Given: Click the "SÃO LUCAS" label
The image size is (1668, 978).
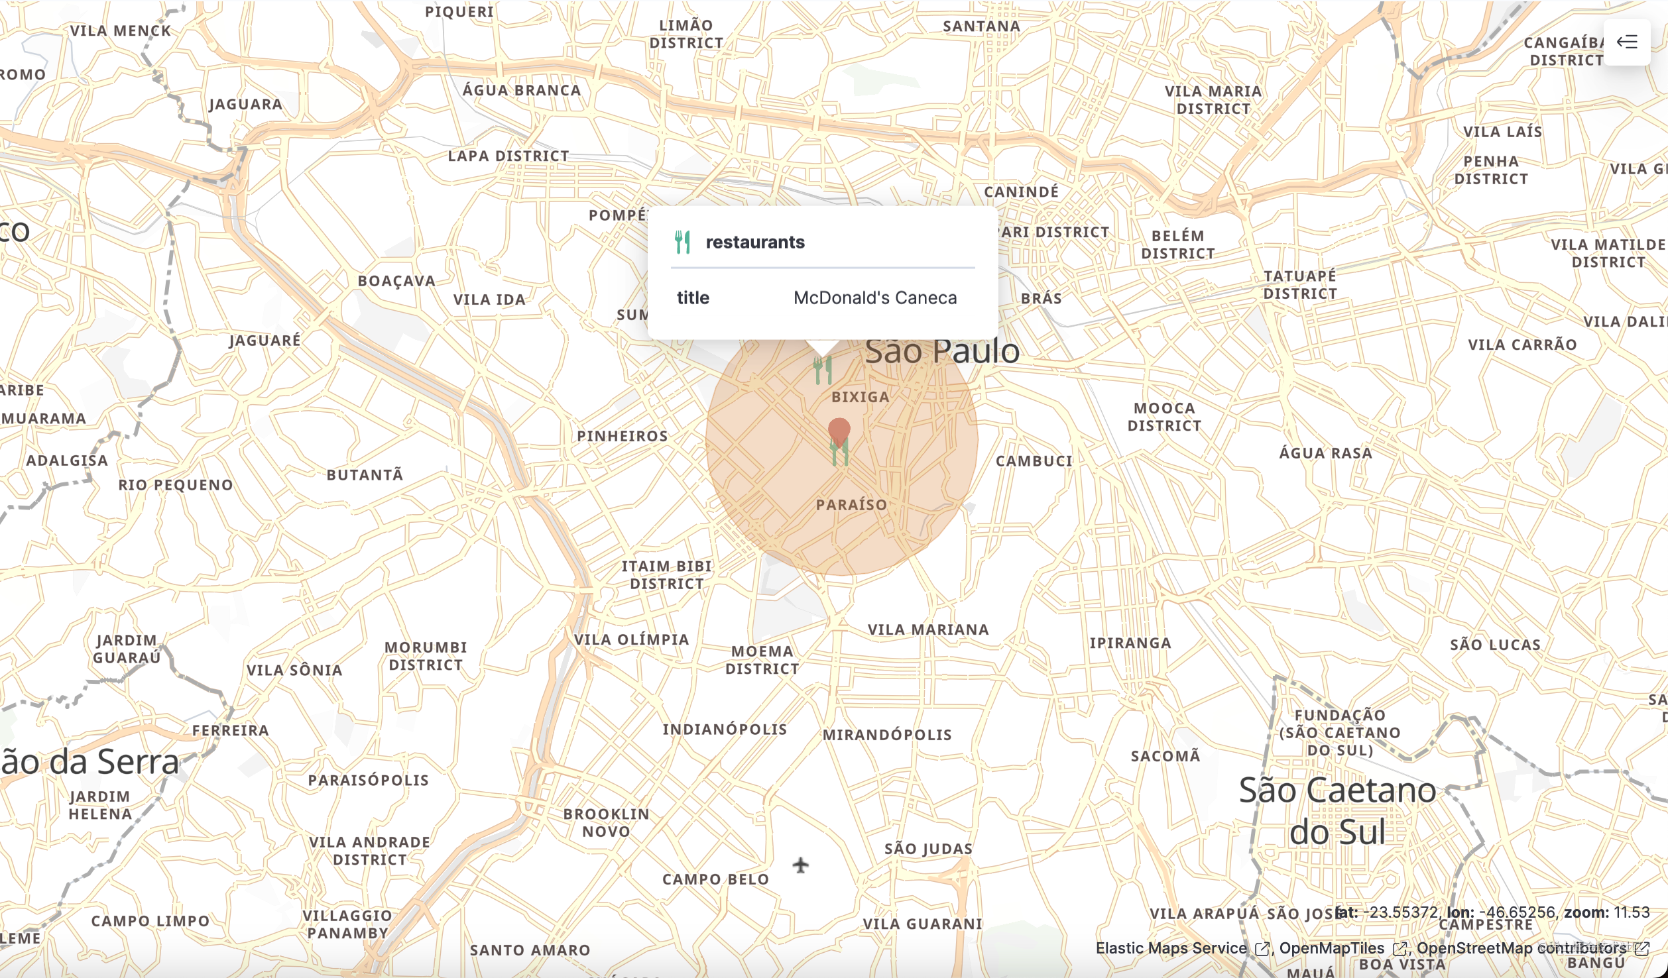Looking at the screenshot, I should point(1495,645).
